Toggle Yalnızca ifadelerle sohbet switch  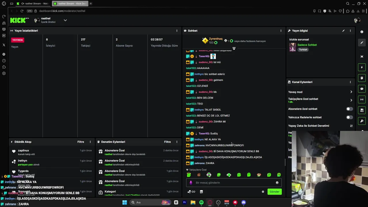tap(349, 117)
